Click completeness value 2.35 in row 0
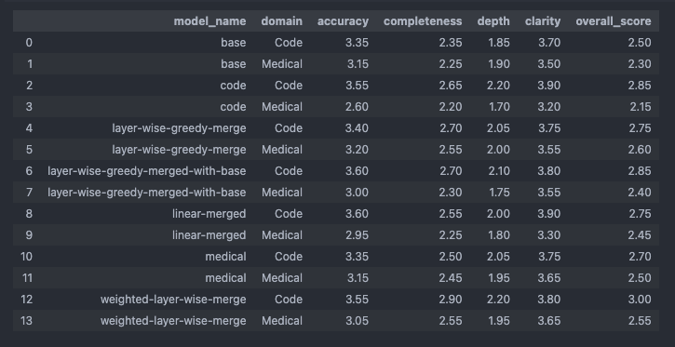Image resolution: width=675 pixels, height=347 pixels. (x=451, y=43)
